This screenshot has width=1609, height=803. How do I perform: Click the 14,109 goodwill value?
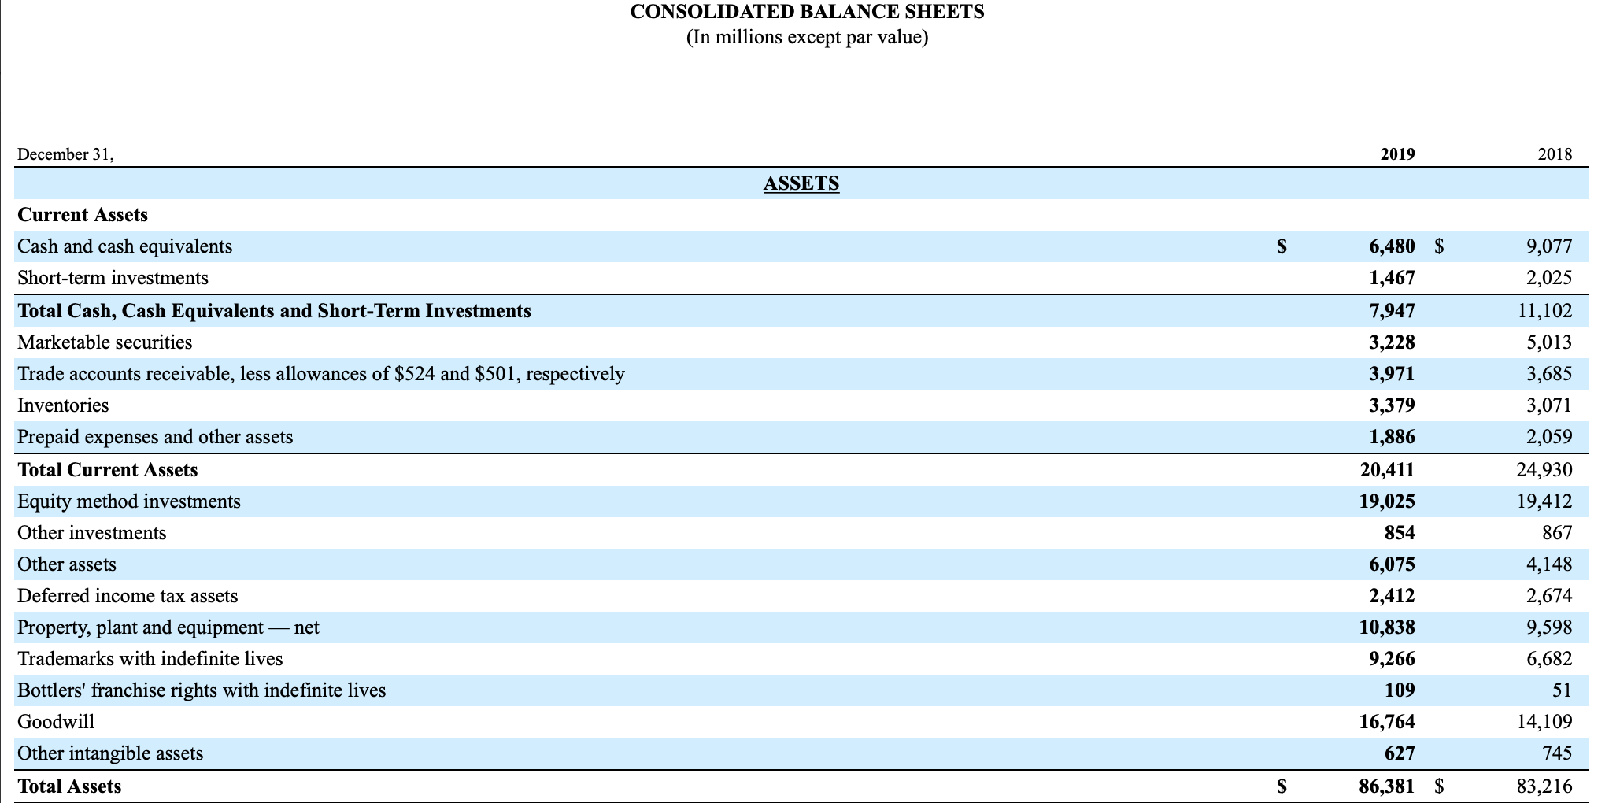pyautogui.click(x=1544, y=722)
